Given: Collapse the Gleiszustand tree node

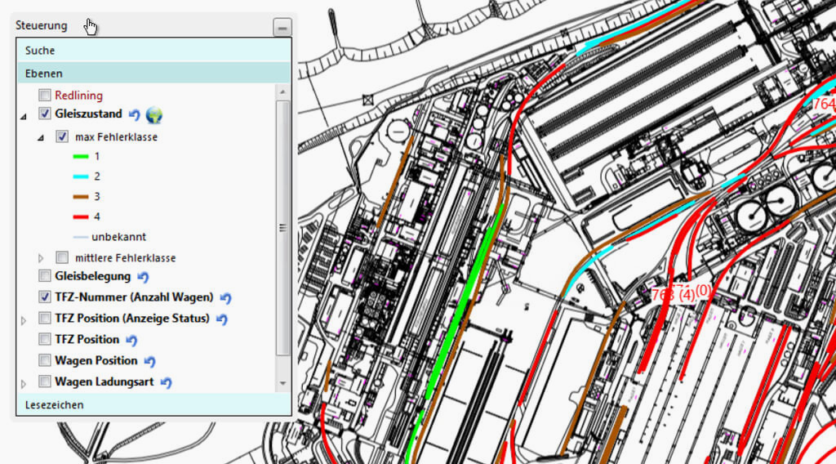Looking at the screenshot, I should [23, 117].
